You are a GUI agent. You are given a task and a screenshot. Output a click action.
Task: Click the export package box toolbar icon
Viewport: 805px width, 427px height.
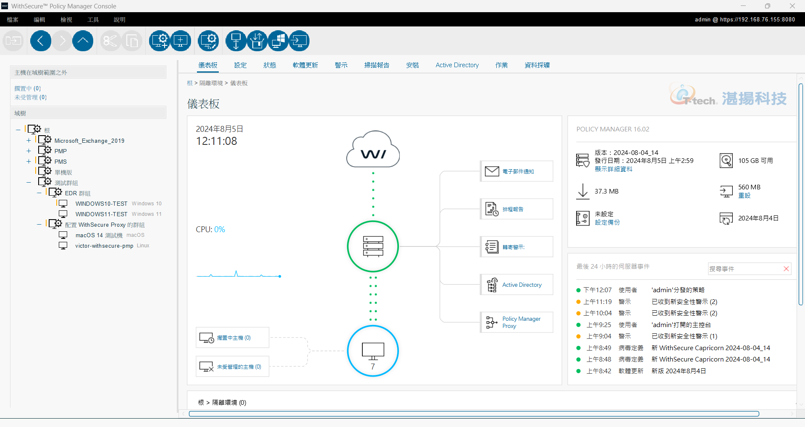(257, 41)
